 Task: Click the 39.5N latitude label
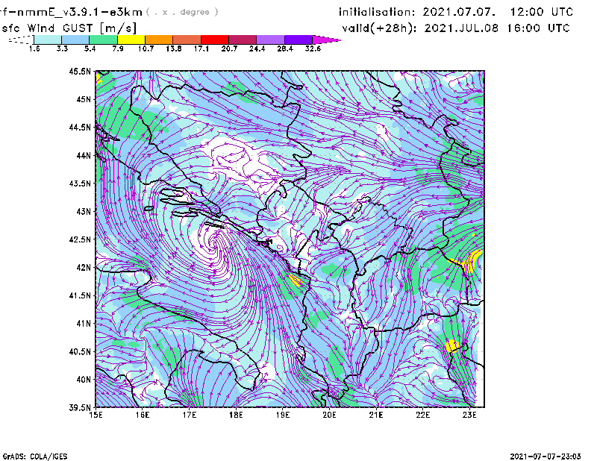point(80,407)
